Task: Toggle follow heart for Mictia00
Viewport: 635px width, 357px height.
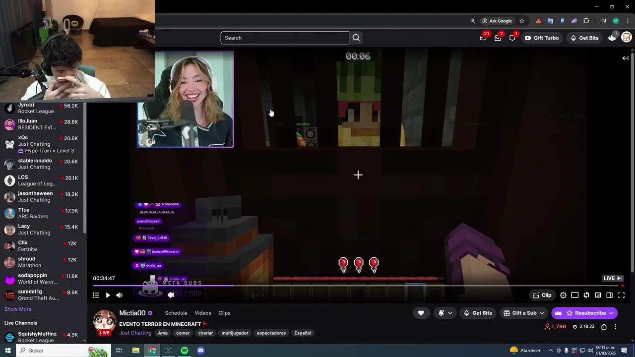Action: (x=421, y=313)
